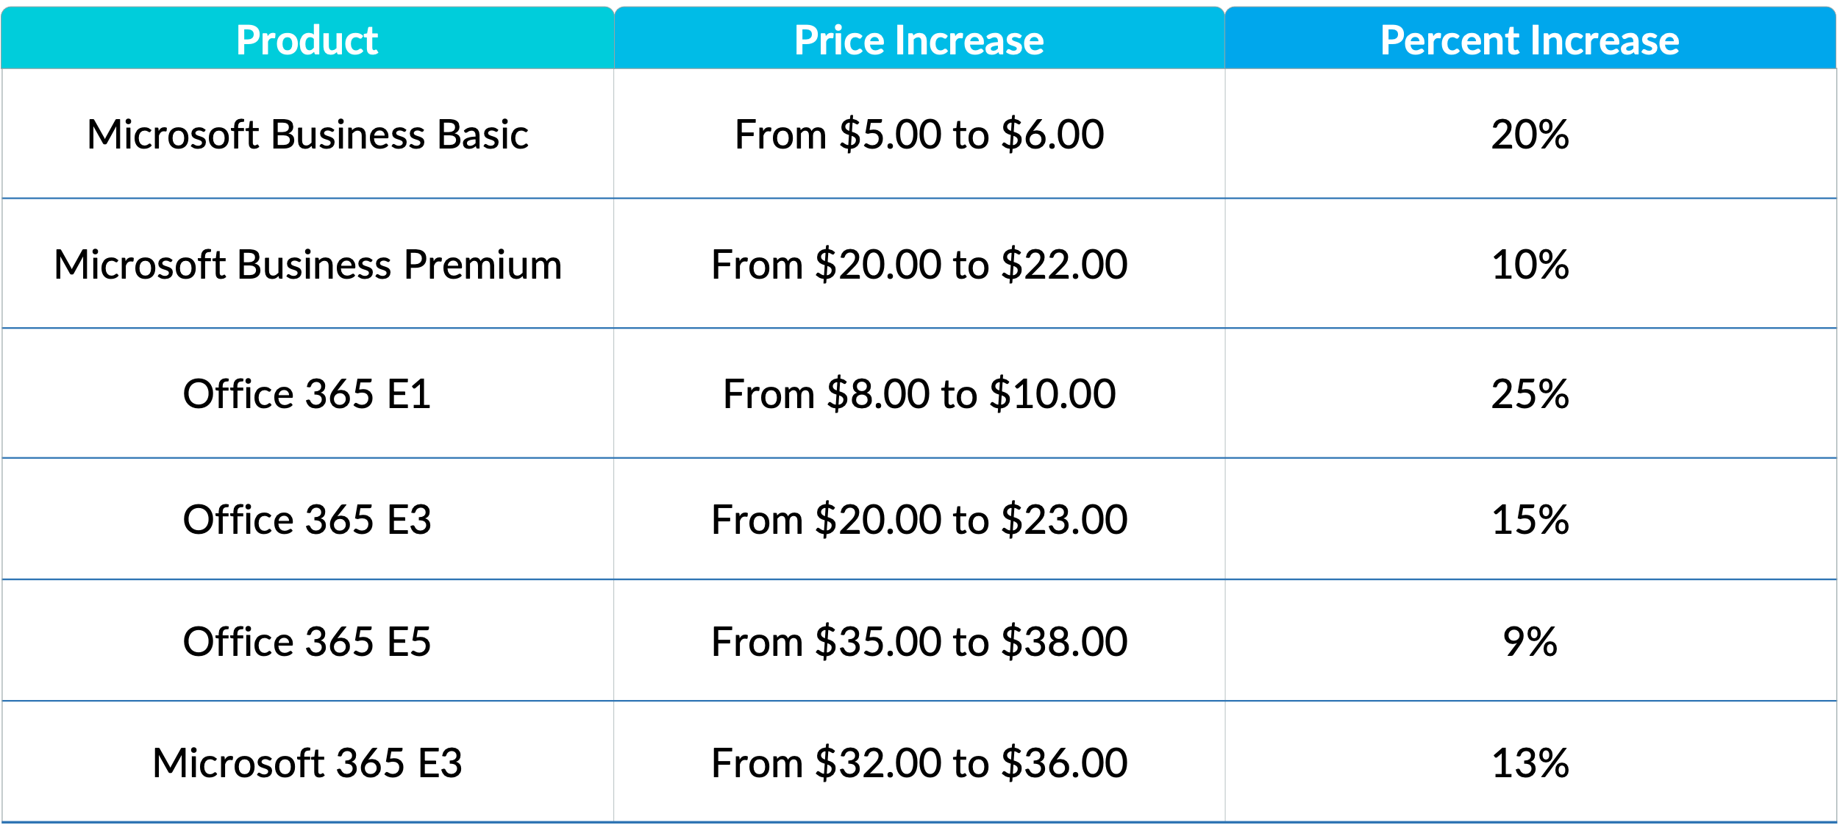Select the Microsoft Business Premium cell
Viewport: 1840px width, 825px height.
[307, 263]
